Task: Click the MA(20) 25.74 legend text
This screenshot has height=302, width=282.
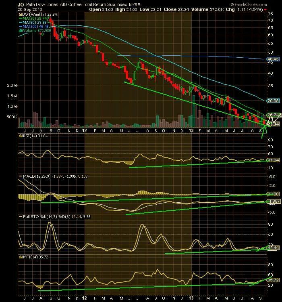Action: tap(35, 19)
